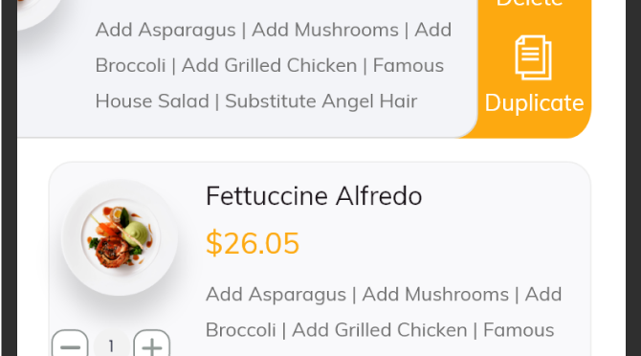
Task: Click the partially visible Delete button
Action: 529,3
